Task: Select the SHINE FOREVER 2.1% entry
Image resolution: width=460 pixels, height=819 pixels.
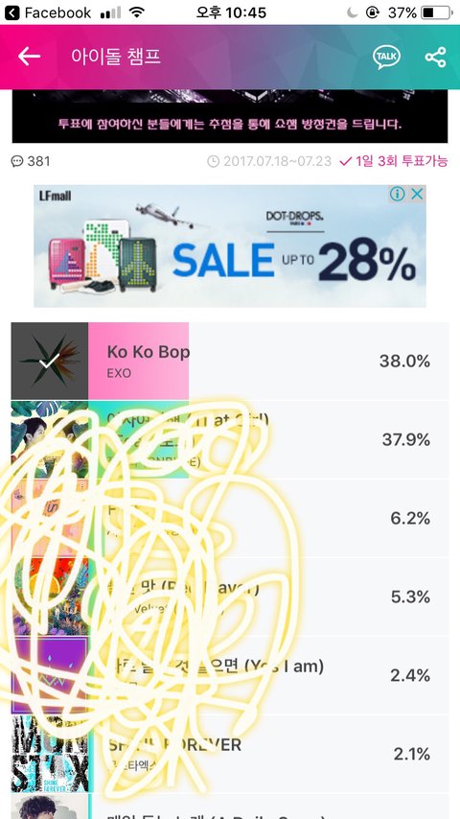Action: 230,754
